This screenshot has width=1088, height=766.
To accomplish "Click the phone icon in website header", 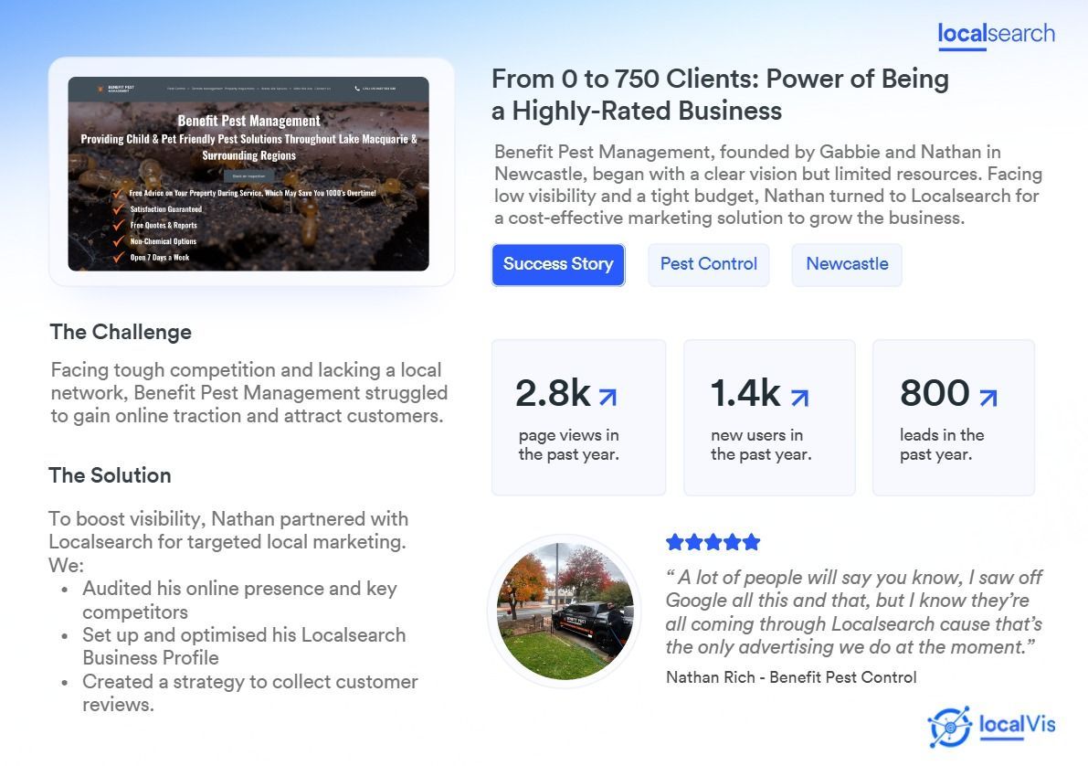I will pyautogui.click(x=357, y=89).
